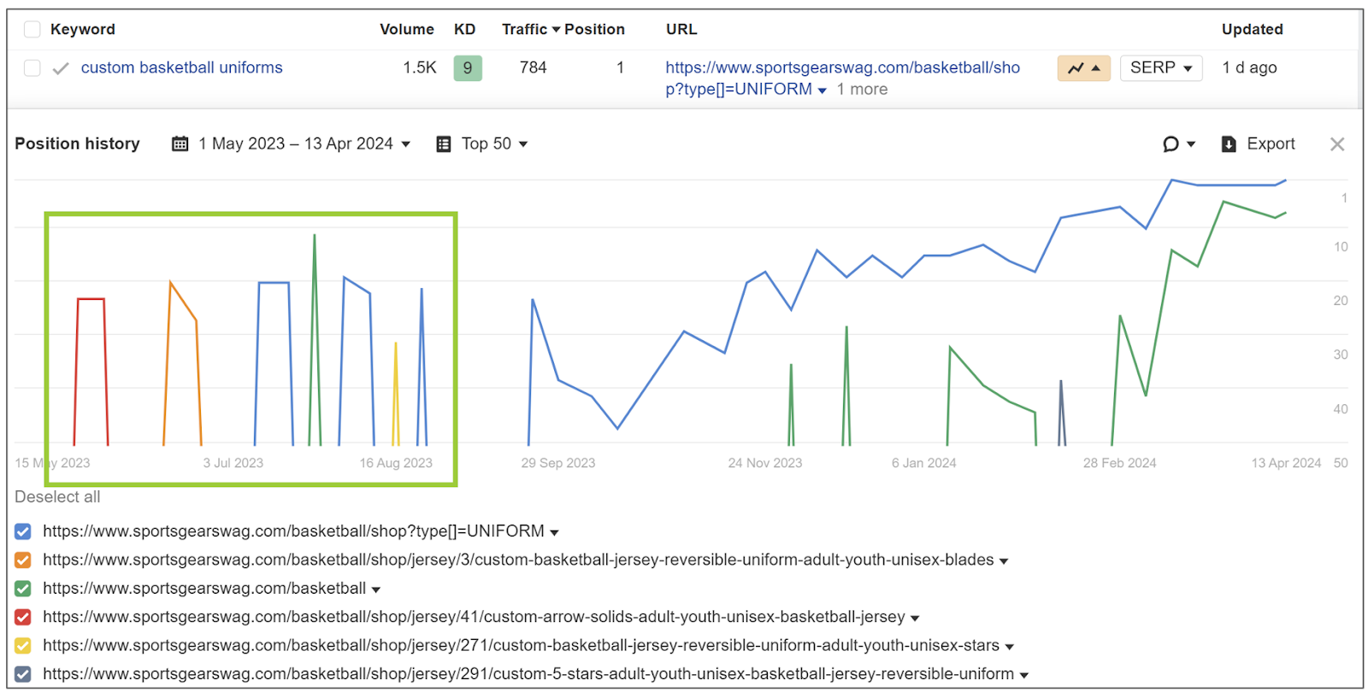Check the custom basketball uniforms row checkbox
The height and width of the screenshot is (692, 1368).
click(32, 68)
